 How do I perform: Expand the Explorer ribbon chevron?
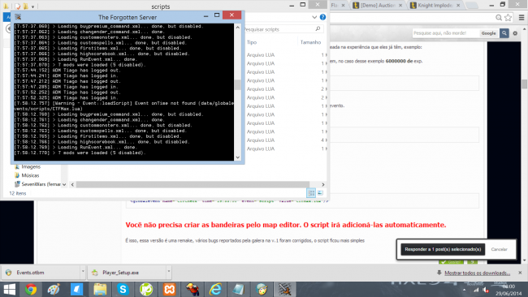tap(314, 17)
